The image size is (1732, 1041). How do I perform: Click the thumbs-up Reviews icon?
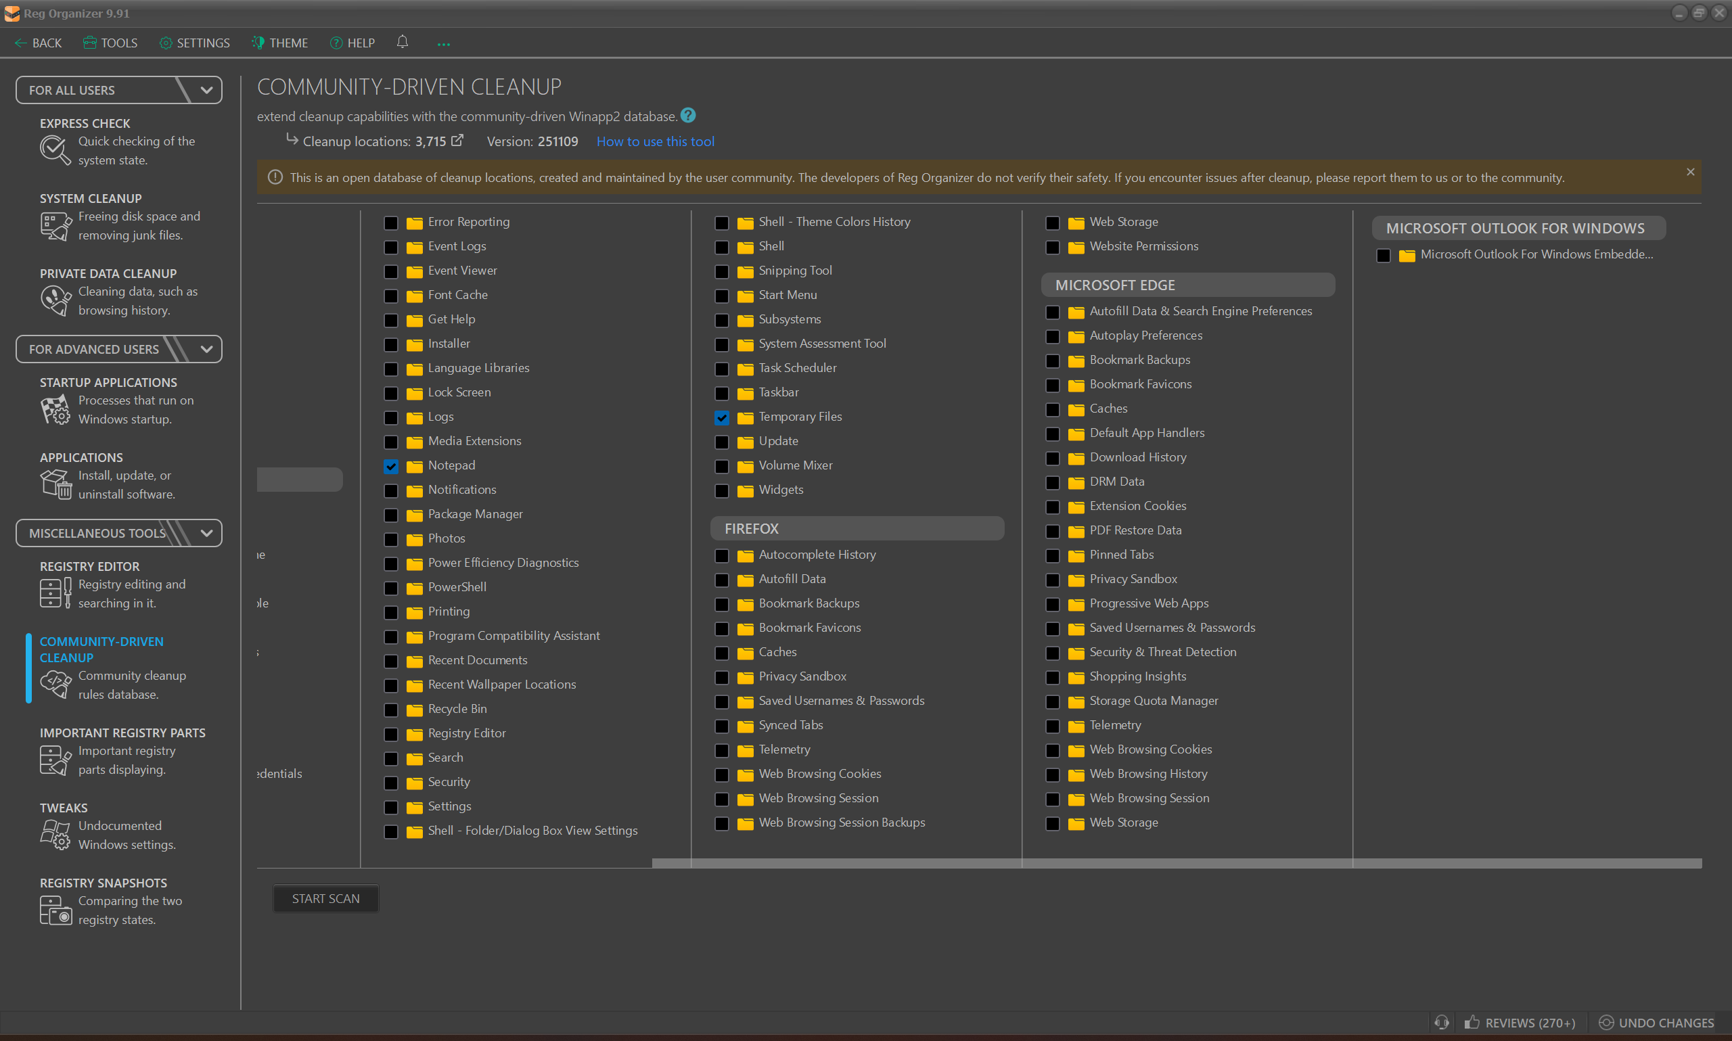coord(1472,1022)
